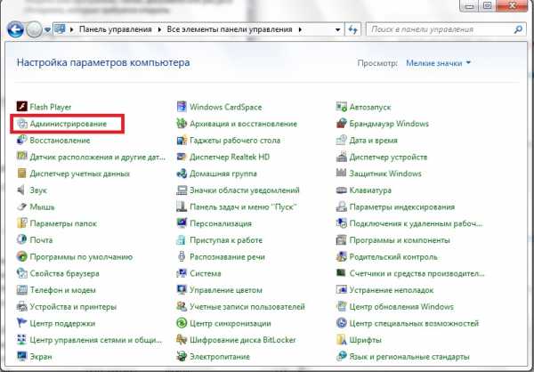Open Родительский контроль link

coord(393,257)
